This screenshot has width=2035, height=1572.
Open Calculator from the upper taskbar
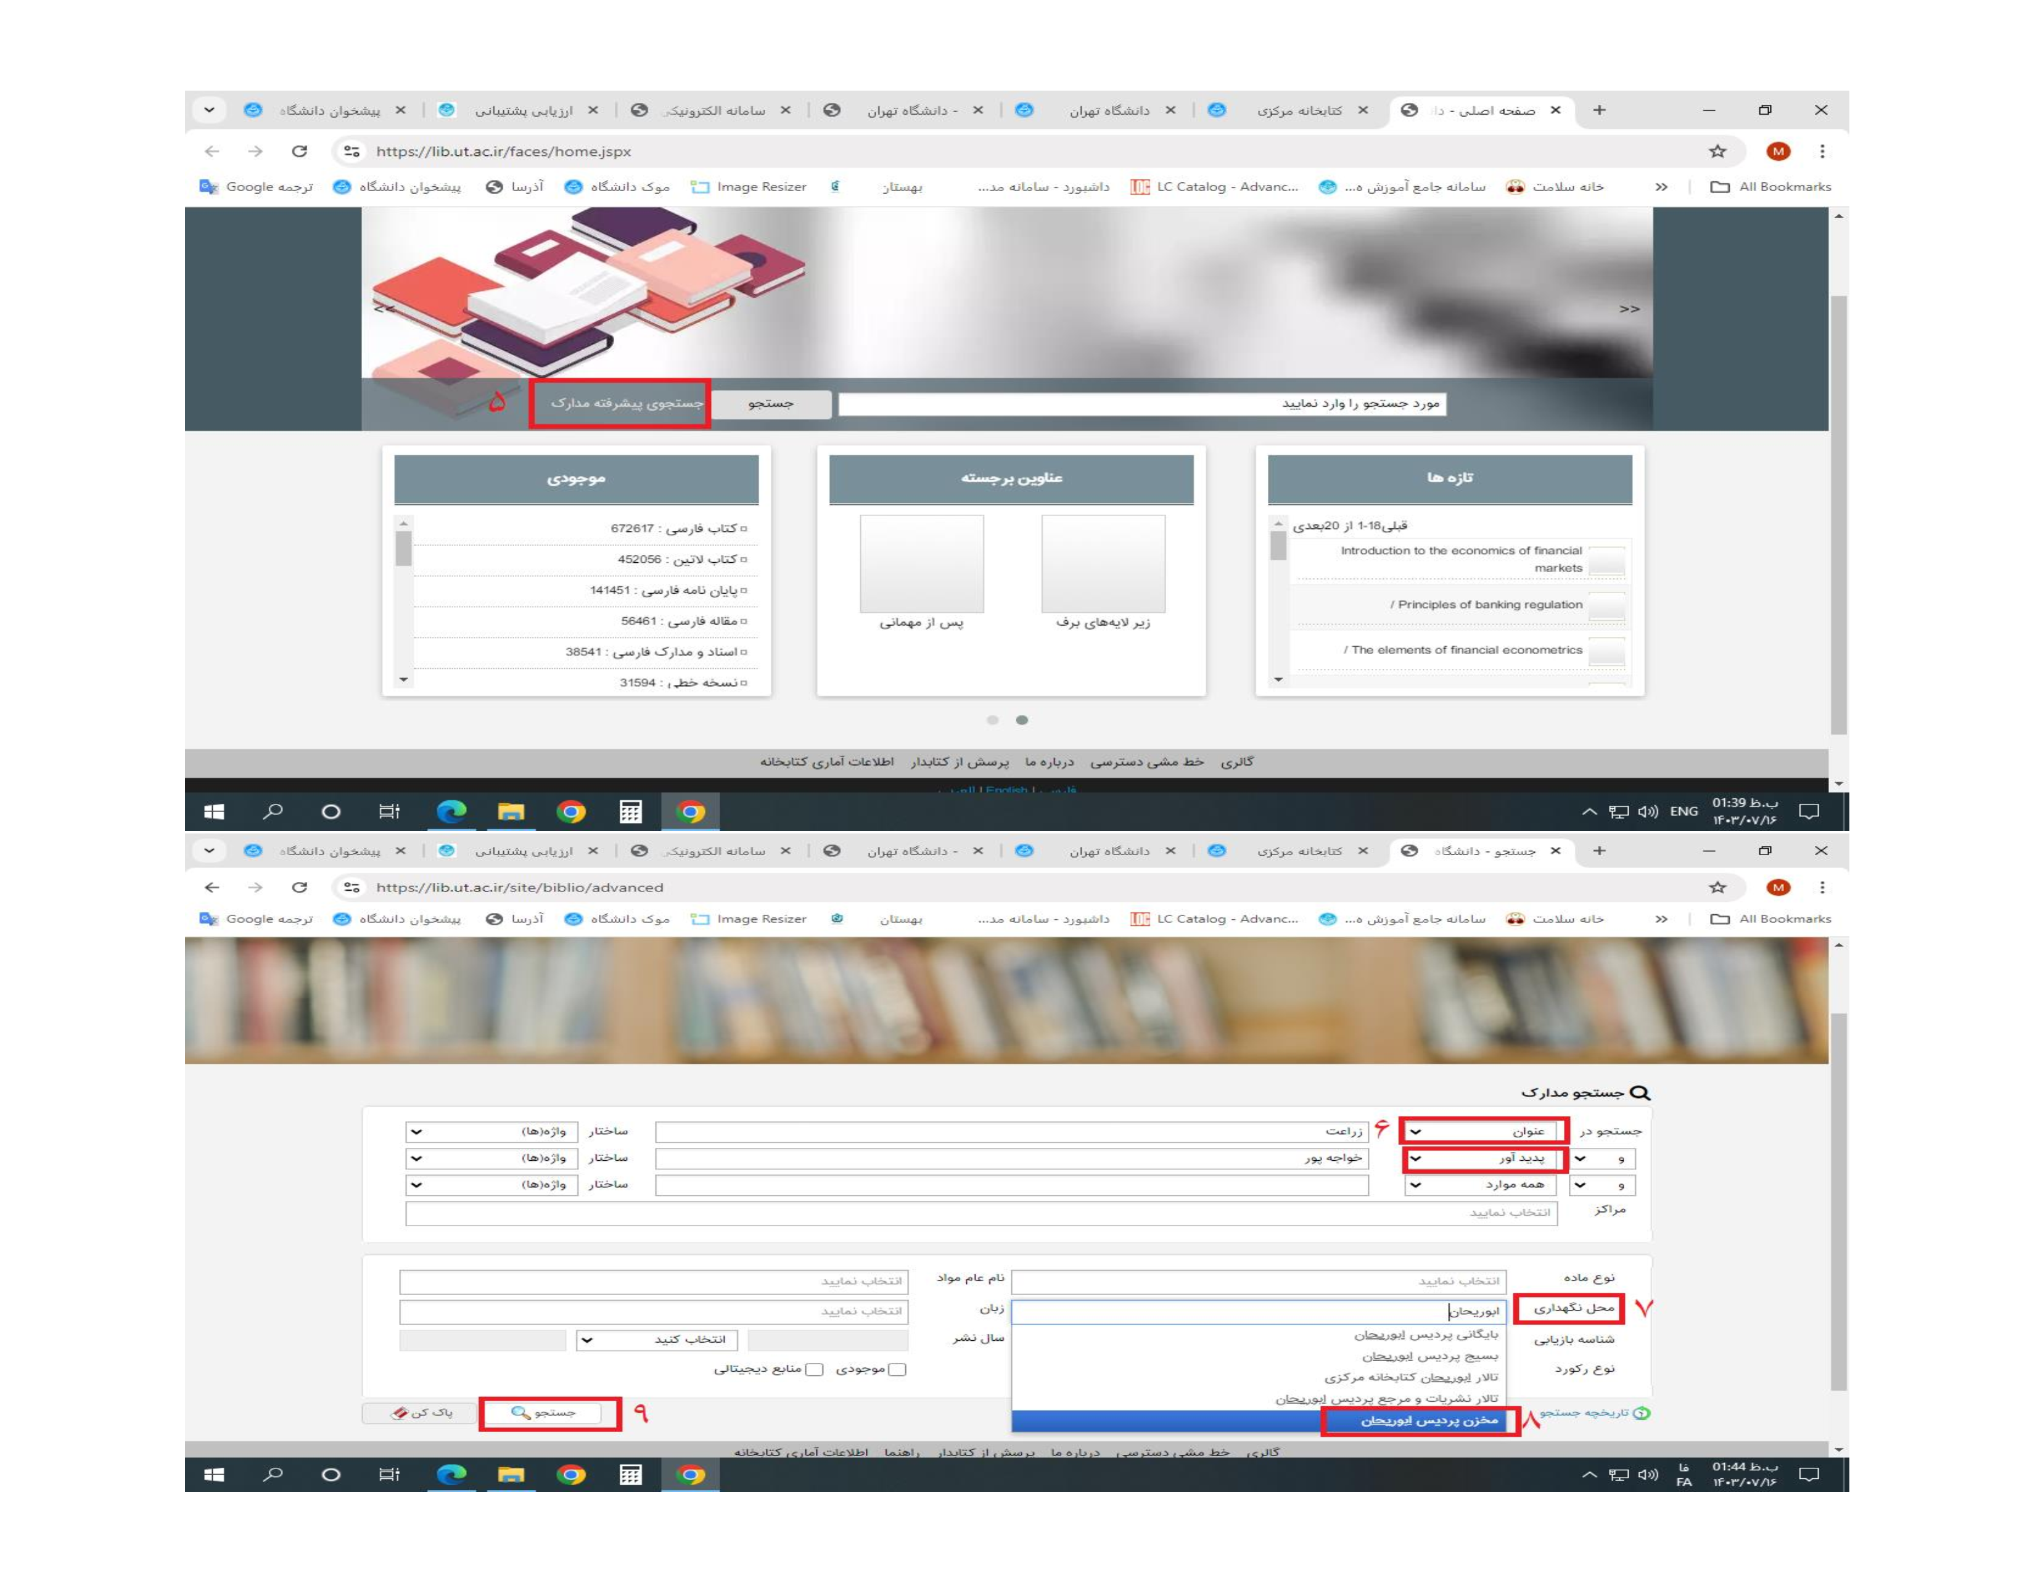click(631, 811)
